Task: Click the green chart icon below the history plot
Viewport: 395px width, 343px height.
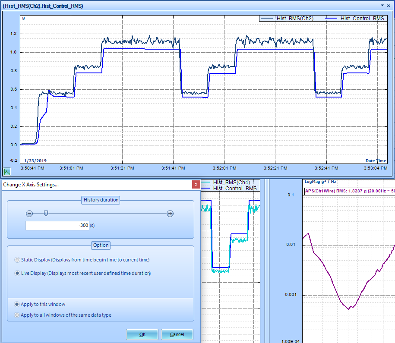Action: click(x=7, y=172)
